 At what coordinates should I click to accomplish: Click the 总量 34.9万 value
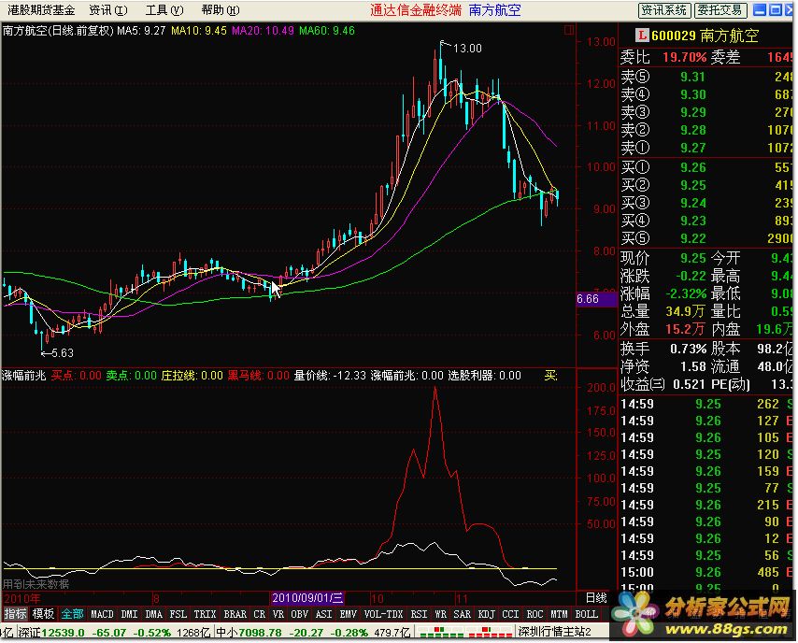685,311
